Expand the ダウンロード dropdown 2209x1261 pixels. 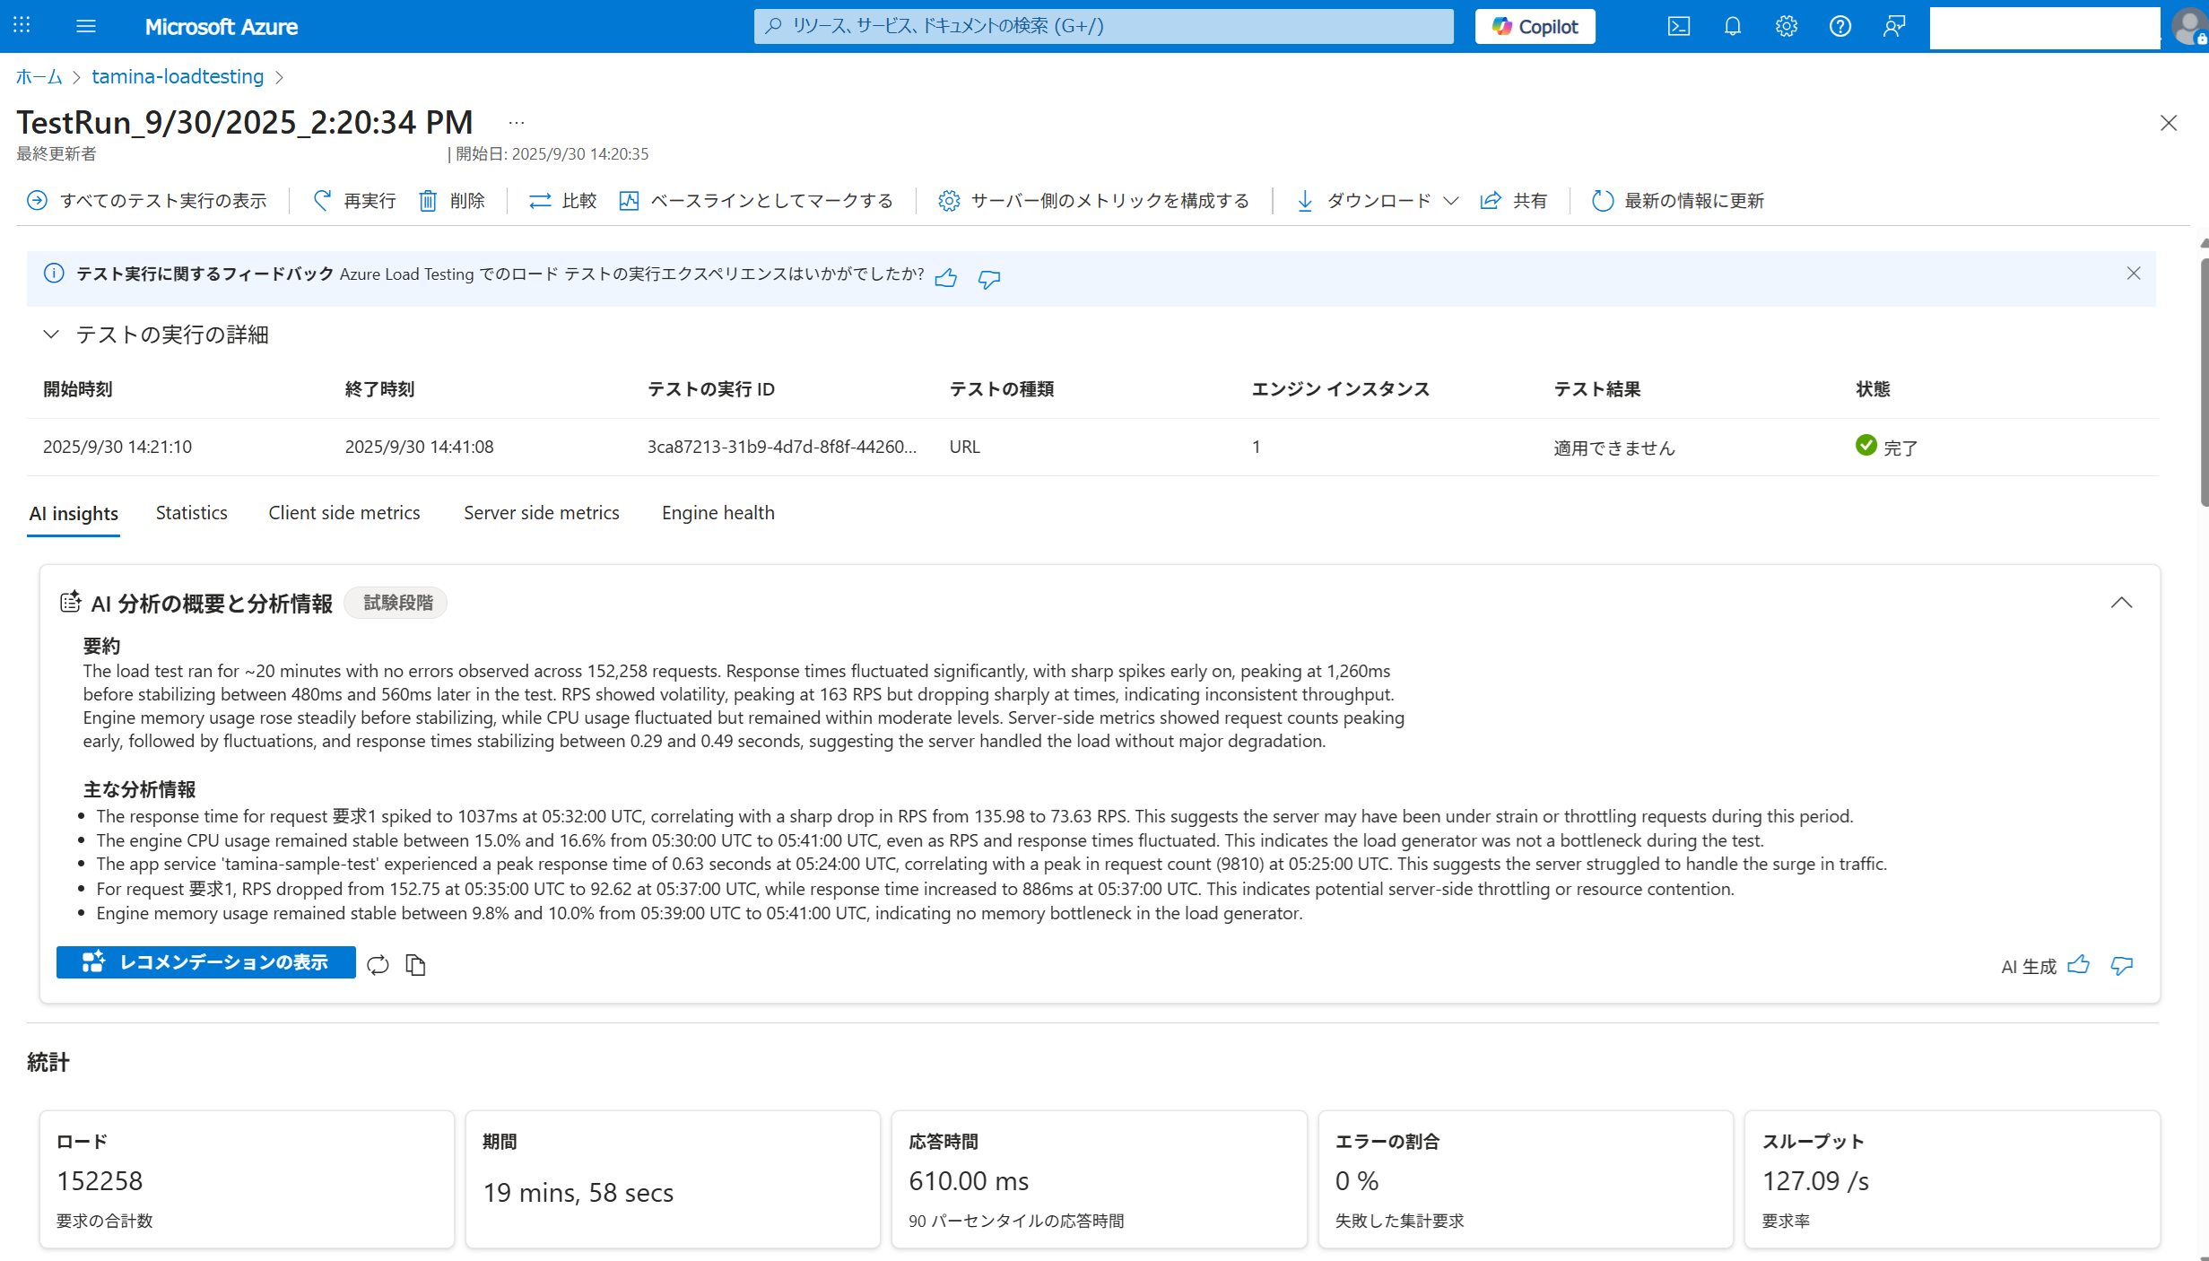(x=1378, y=201)
